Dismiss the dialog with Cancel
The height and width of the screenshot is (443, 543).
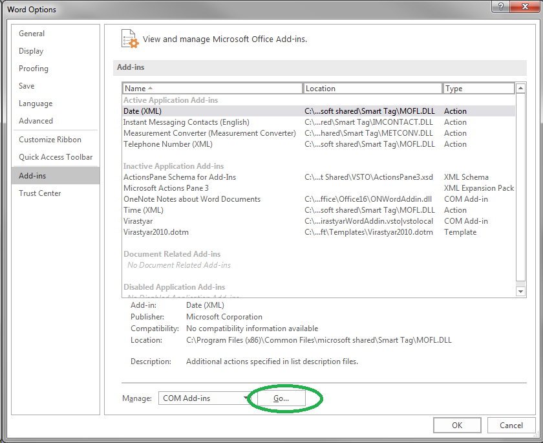tap(511, 426)
